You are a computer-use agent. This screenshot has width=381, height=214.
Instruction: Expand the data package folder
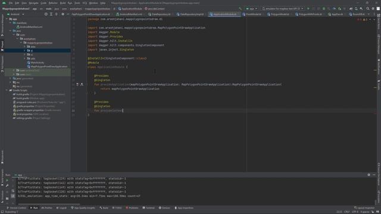24,46
